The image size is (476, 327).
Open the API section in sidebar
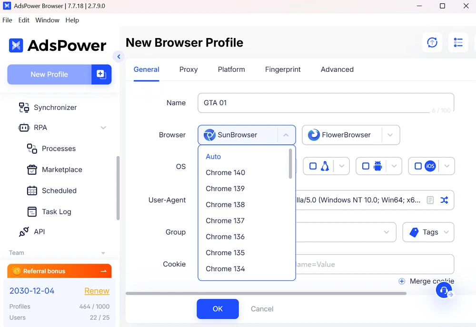[x=39, y=232]
